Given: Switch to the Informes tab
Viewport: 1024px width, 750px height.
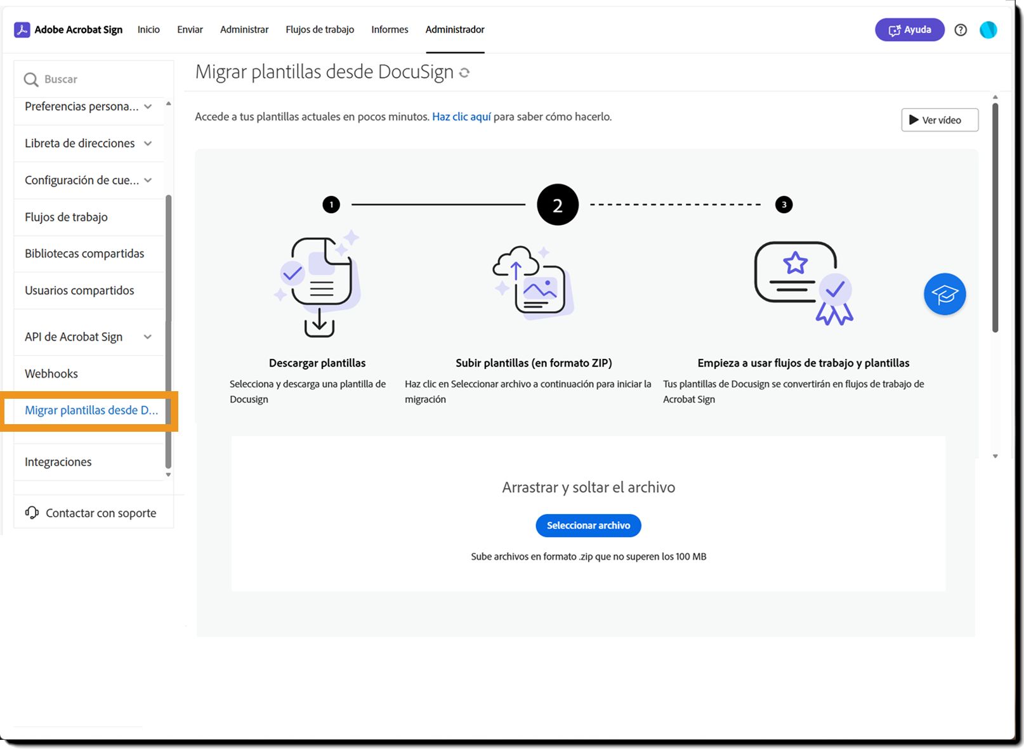Looking at the screenshot, I should pyautogui.click(x=390, y=30).
